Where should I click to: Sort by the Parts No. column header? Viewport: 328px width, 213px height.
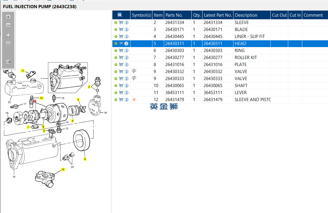coord(178,15)
